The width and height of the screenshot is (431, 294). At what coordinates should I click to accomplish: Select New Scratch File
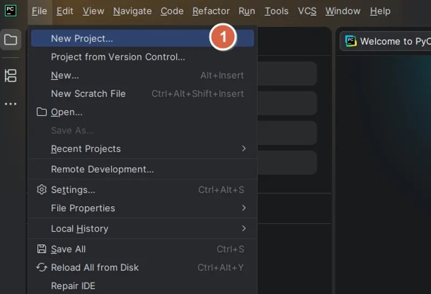142,94
